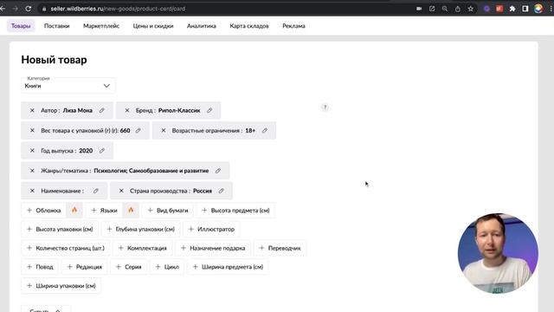Viewport: 554px width, 312px height.
Task: Click the fire icon next to Обложка
Action: [x=74, y=210]
